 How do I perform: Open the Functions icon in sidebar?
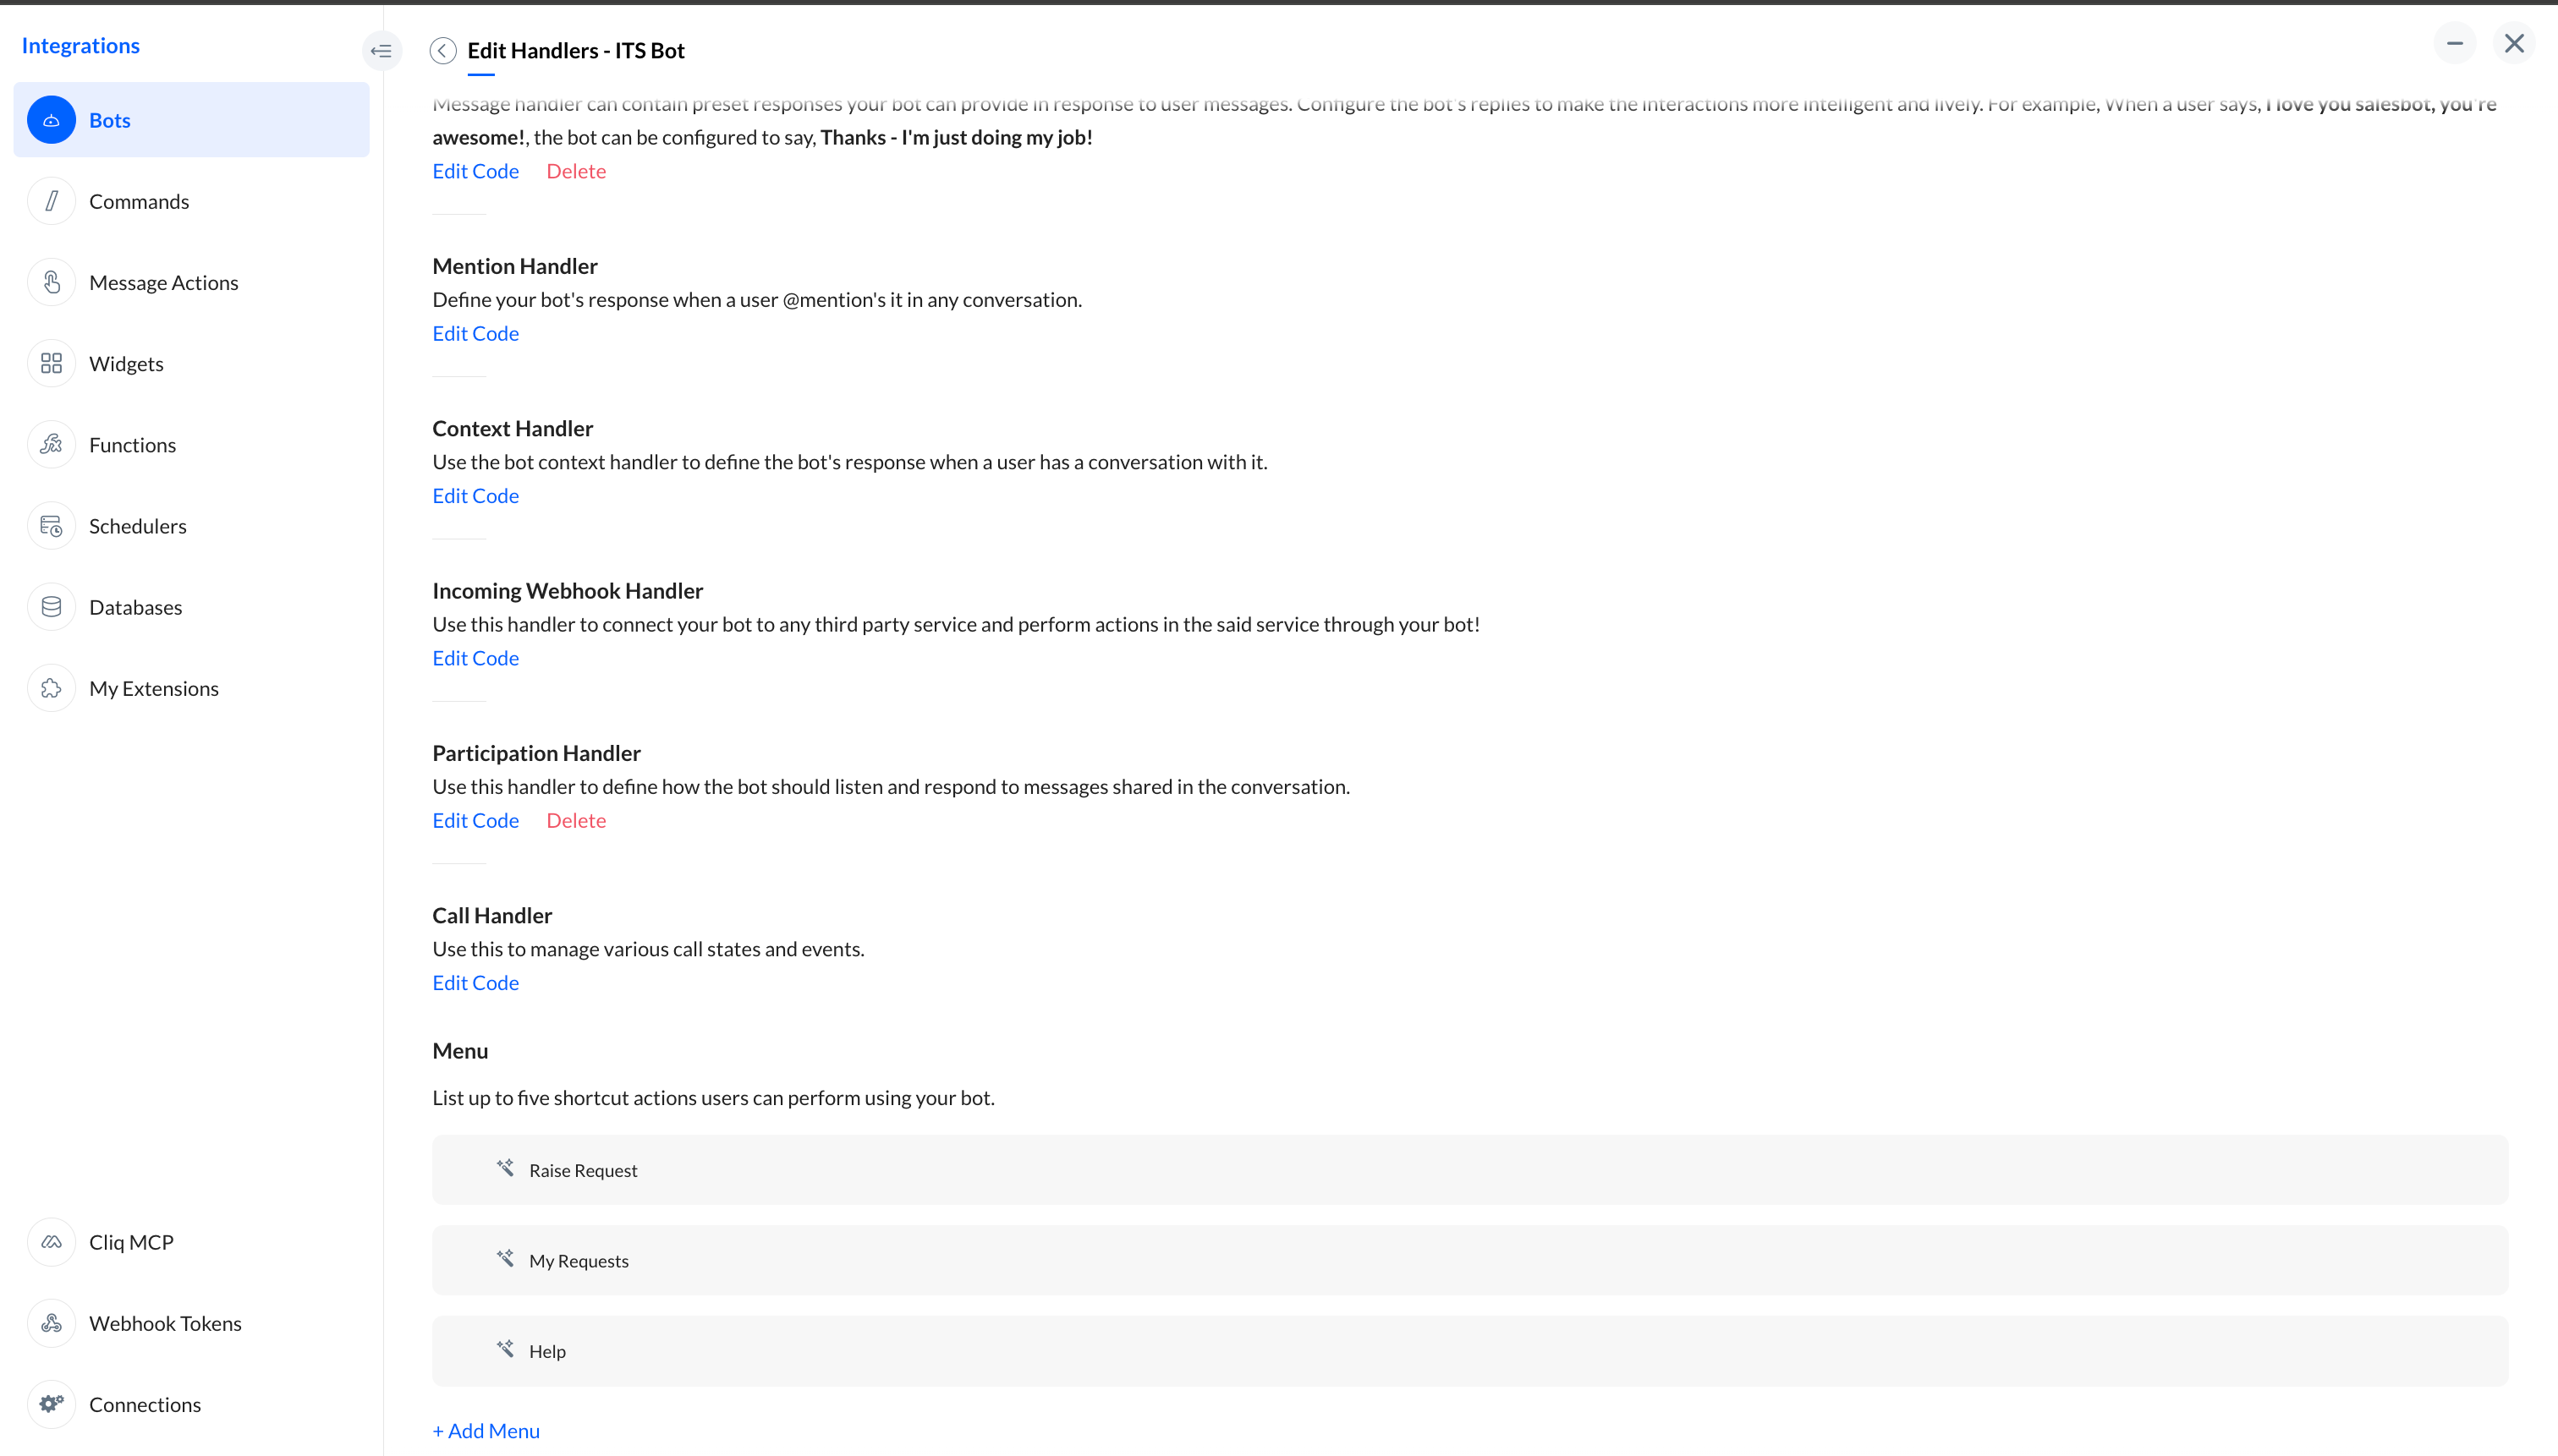[51, 444]
